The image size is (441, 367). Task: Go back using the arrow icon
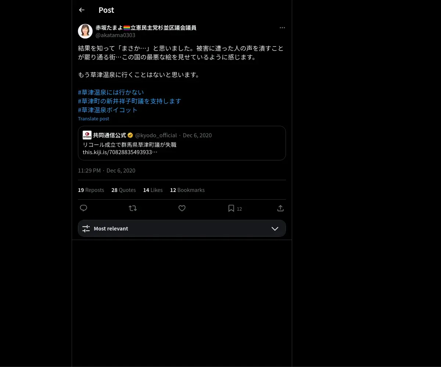tap(82, 10)
